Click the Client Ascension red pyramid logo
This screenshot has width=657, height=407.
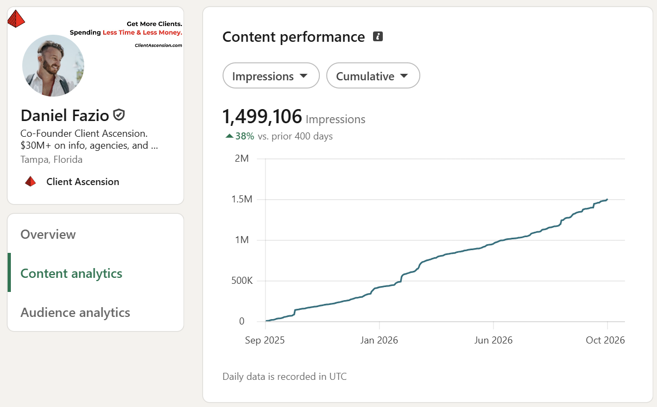pyautogui.click(x=30, y=182)
